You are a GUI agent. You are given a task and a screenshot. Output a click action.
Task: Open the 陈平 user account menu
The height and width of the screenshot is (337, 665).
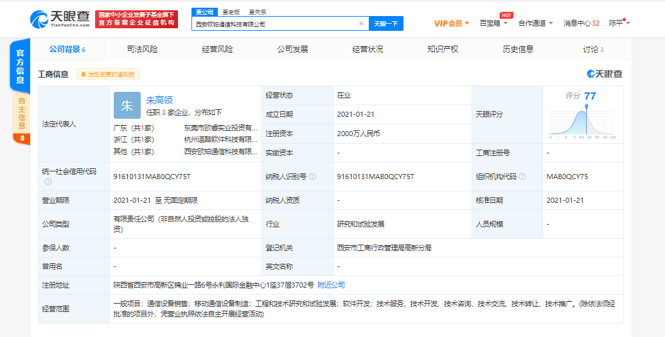point(619,23)
